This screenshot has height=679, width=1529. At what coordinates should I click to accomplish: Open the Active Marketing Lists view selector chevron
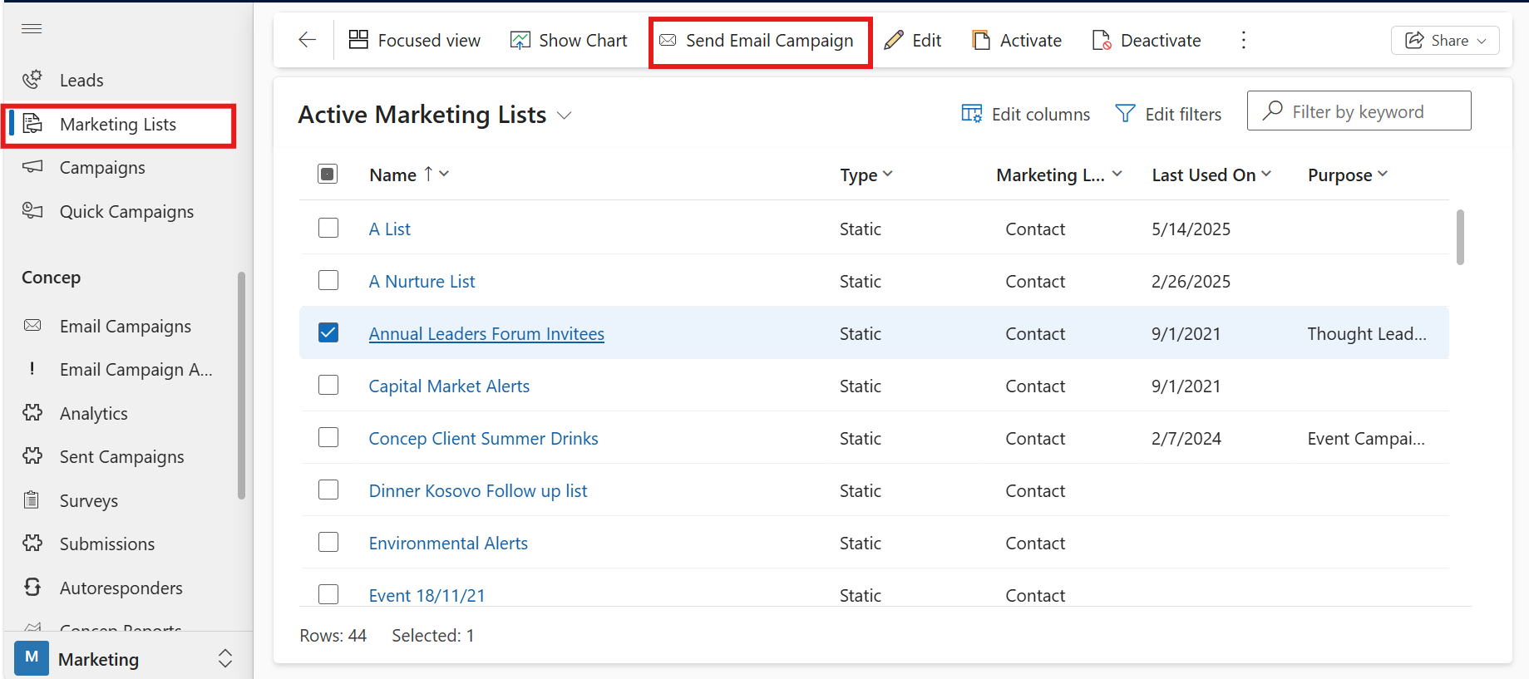565,116
